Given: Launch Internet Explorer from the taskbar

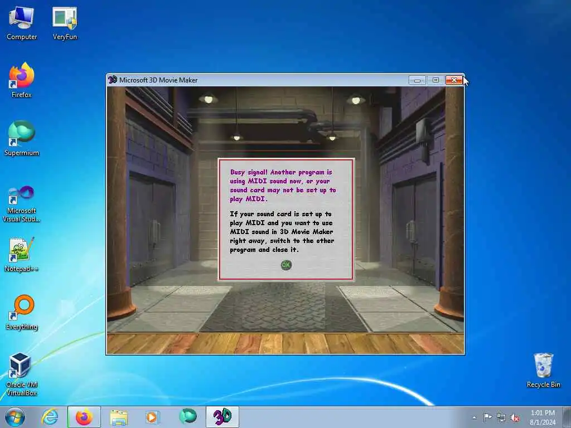Looking at the screenshot, I should point(50,417).
